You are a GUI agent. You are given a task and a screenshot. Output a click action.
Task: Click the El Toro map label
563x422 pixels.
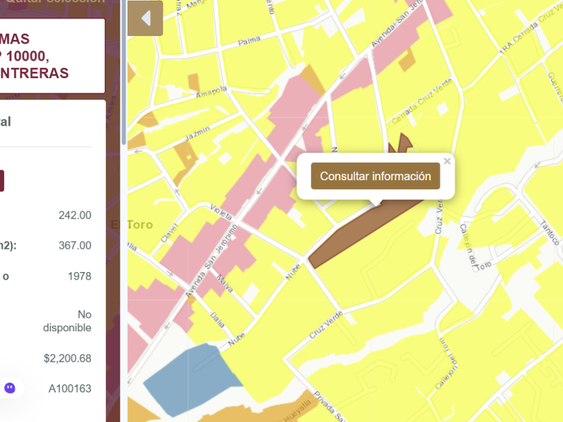[132, 224]
